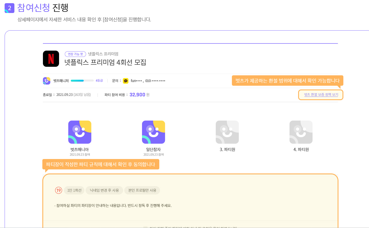Click the 닉네임 변경 후 사용 tag

pos(104,190)
